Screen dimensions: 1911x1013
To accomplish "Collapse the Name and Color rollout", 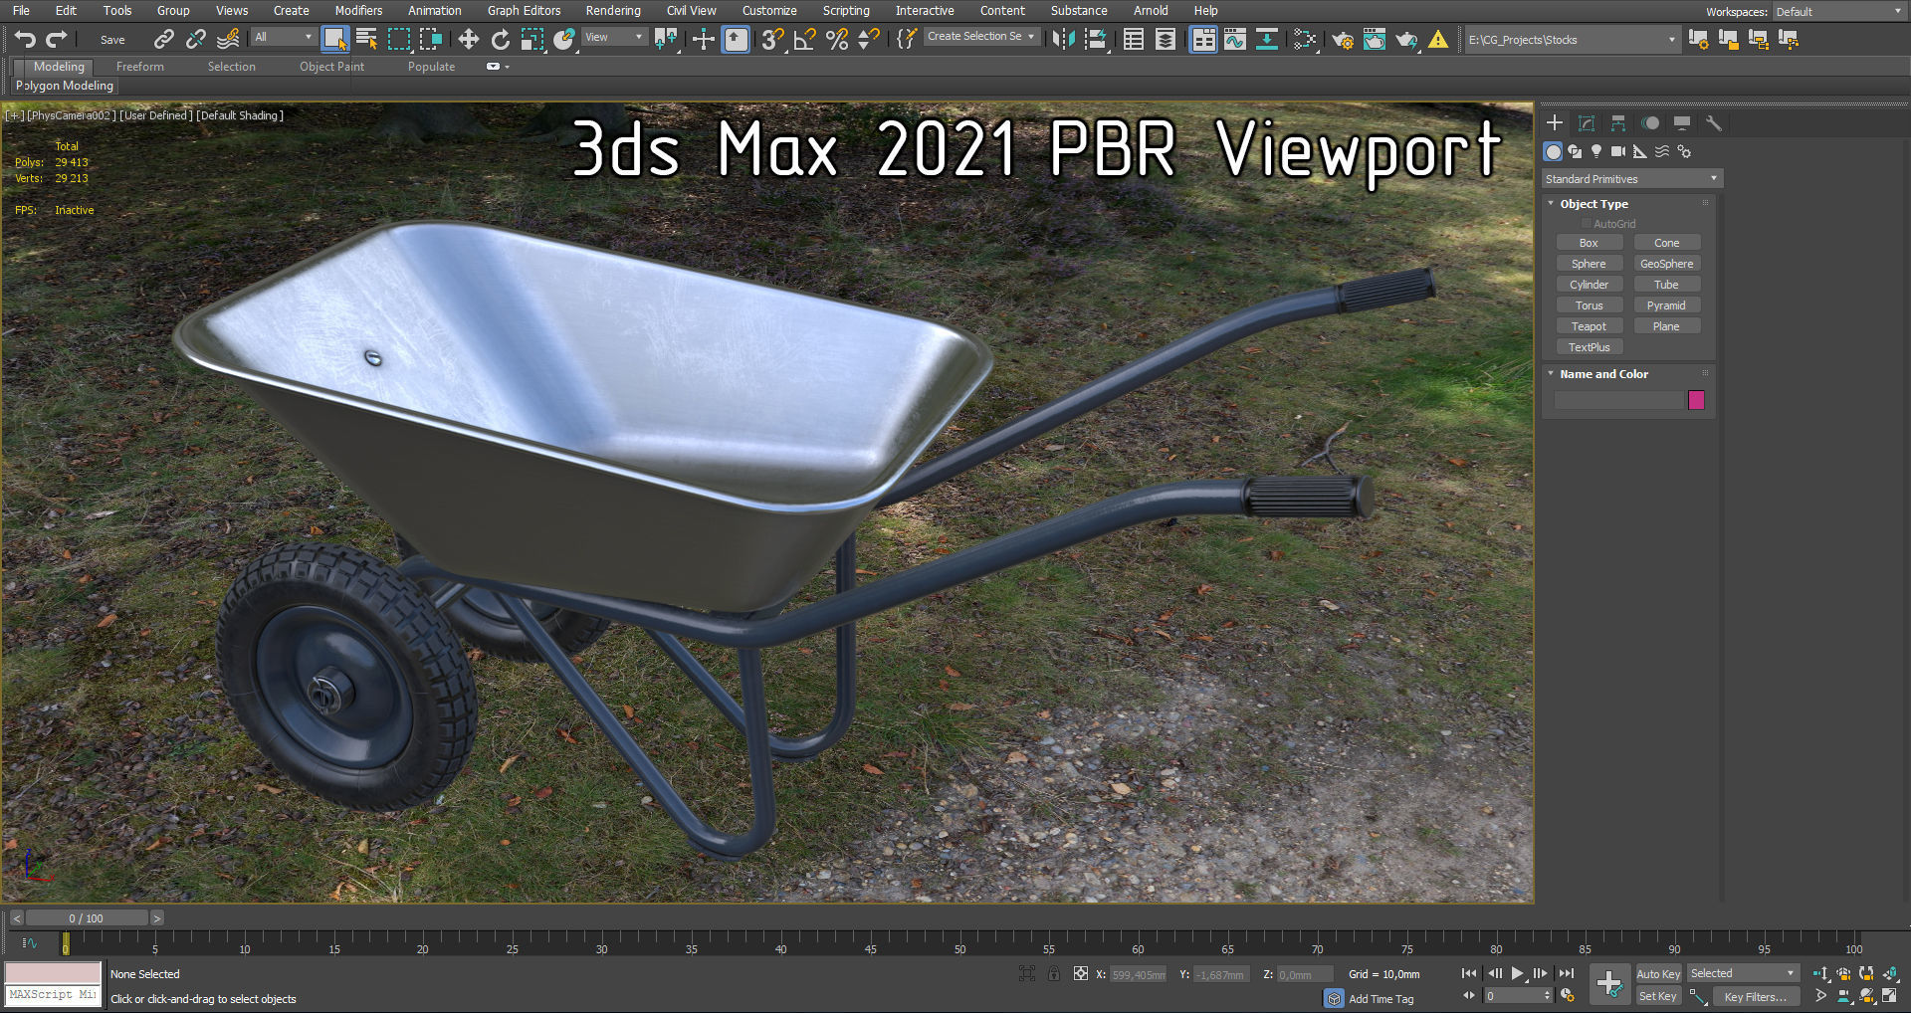I will pyautogui.click(x=1603, y=374).
